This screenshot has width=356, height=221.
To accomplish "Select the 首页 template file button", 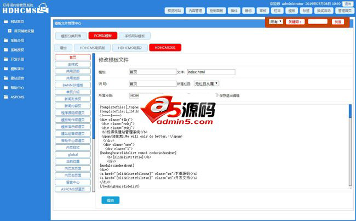I will (73, 57).
